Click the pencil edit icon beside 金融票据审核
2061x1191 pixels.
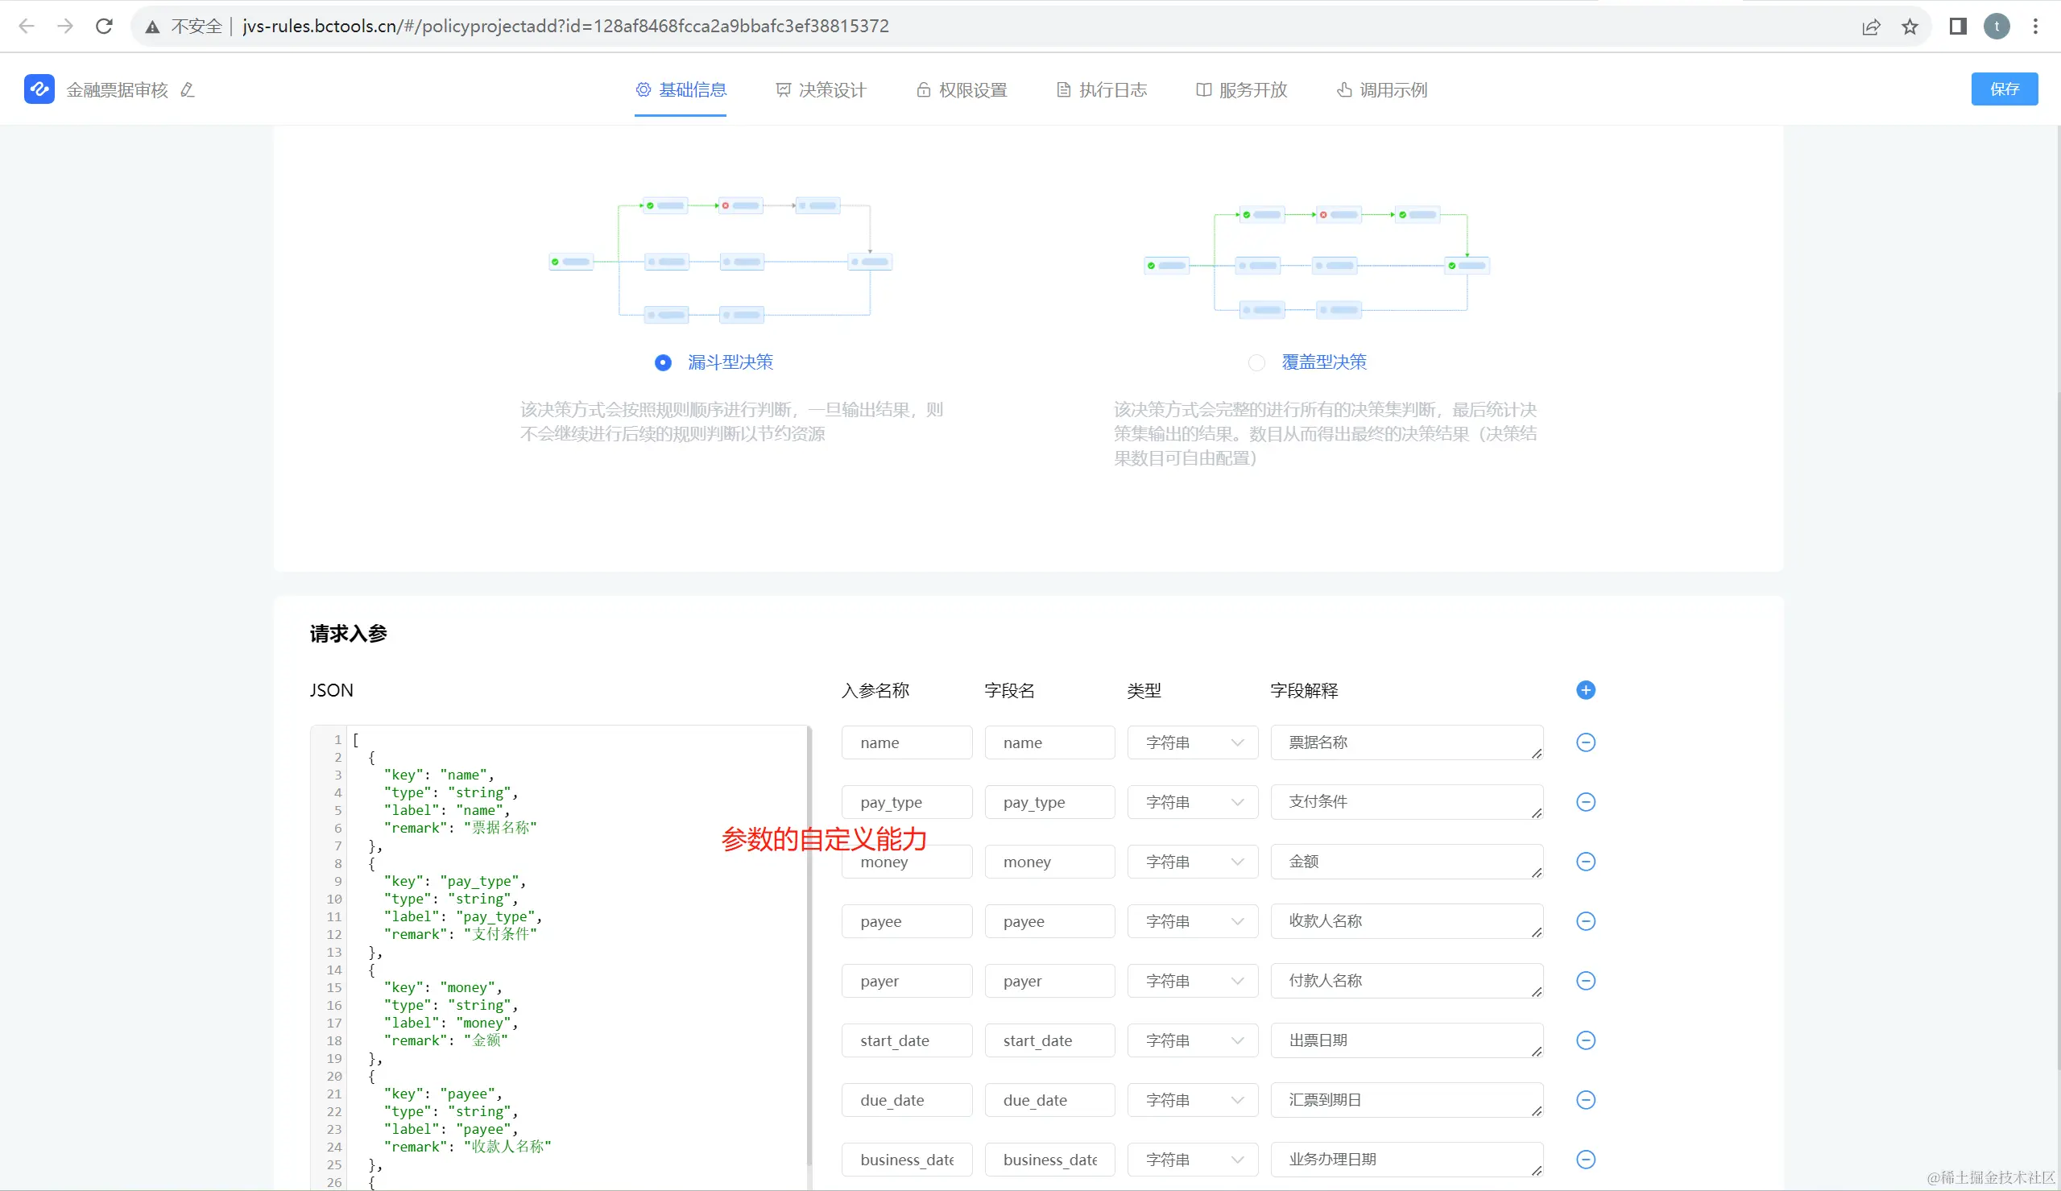pyautogui.click(x=188, y=90)
